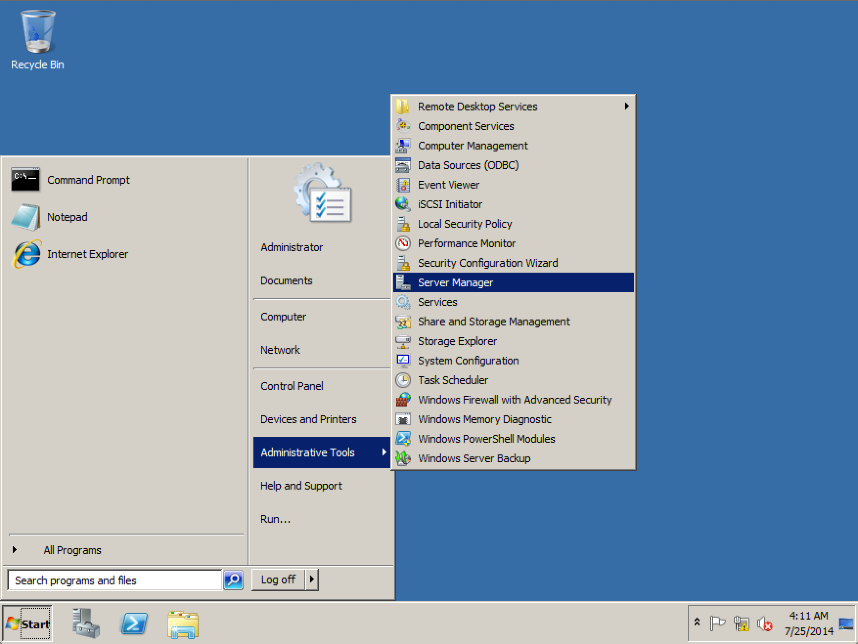858x644 pixels.
Task: Select Services menu entry
Action: pyautogui.click(x=514, y=302)
